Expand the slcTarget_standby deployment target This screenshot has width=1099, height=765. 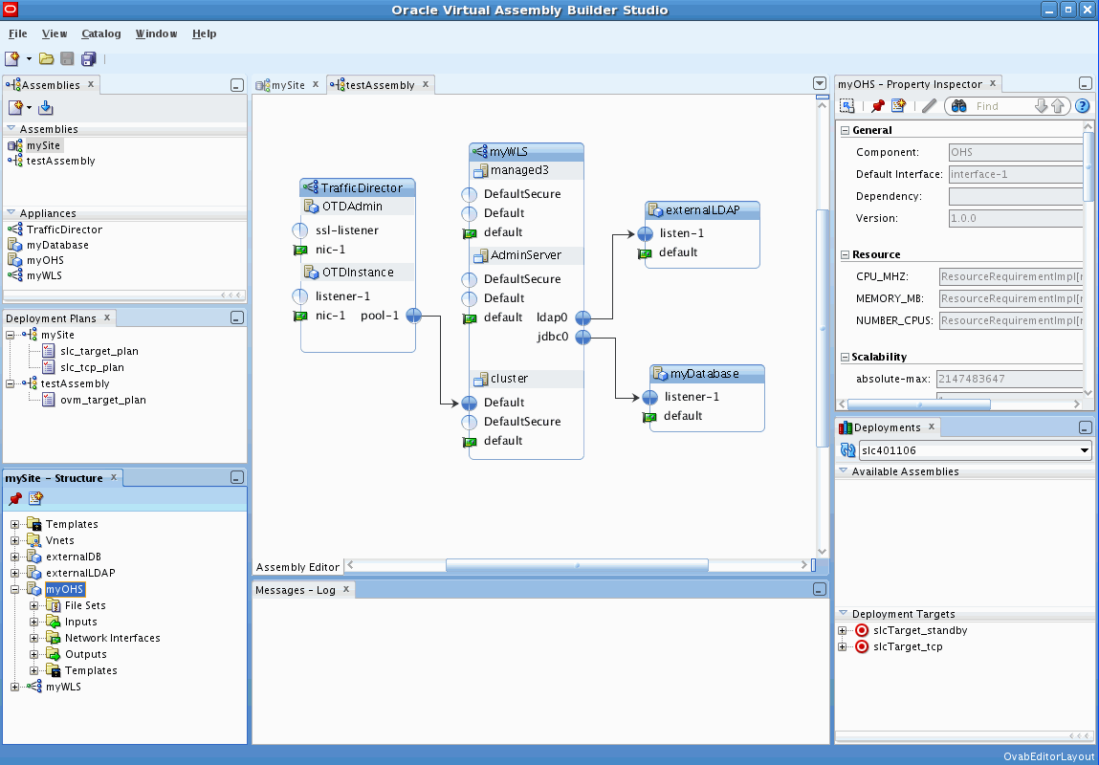pos(843,630)
